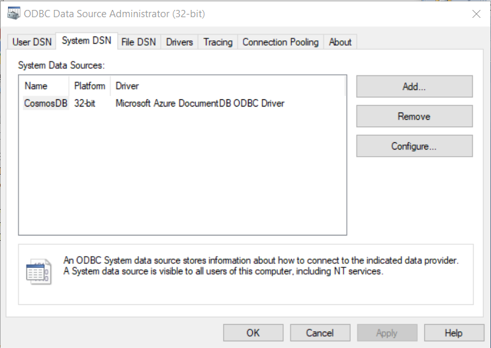Screen dimensions: 491x348
Task: Open the Tracing tab
Action: 218,42
